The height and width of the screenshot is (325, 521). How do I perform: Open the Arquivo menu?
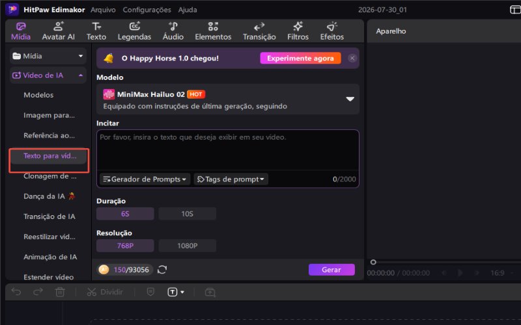coord(103,10)
